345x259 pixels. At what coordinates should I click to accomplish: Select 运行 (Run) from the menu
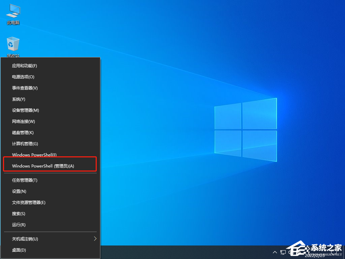coord(19,225)
